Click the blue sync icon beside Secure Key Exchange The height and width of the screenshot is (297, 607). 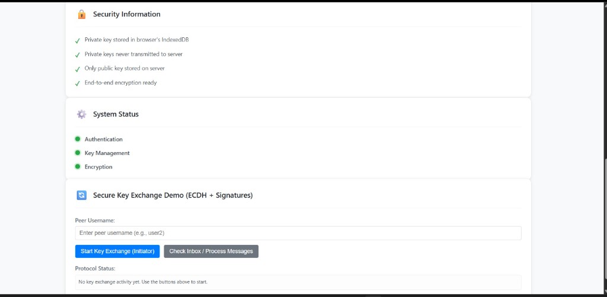pyautogui.click(x=81, y=195)
